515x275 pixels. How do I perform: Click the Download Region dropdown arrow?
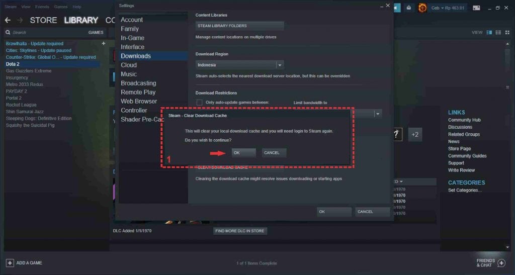280,65
